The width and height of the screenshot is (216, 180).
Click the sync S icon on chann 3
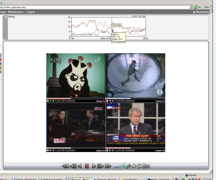(x=53, y=150)
